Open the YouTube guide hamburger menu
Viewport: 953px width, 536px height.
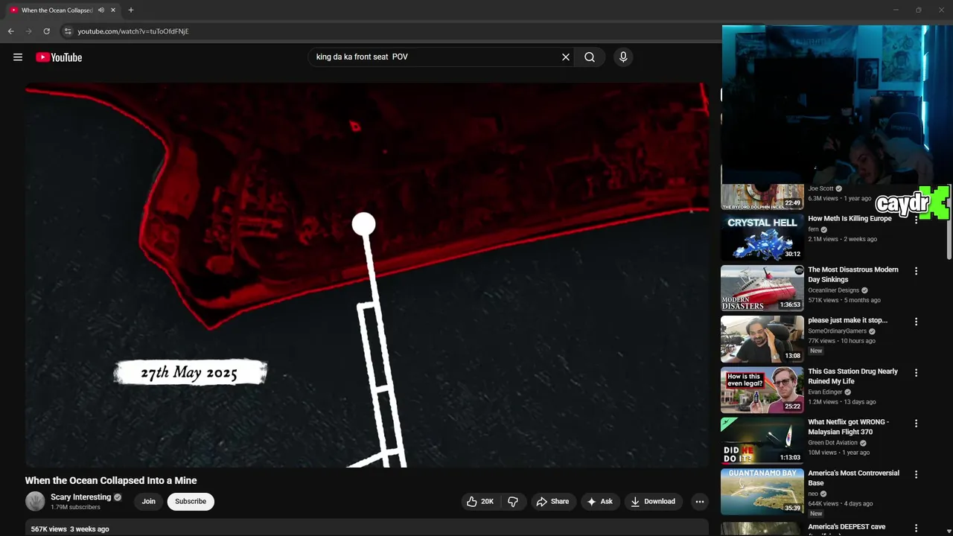(x=18, y=57)
